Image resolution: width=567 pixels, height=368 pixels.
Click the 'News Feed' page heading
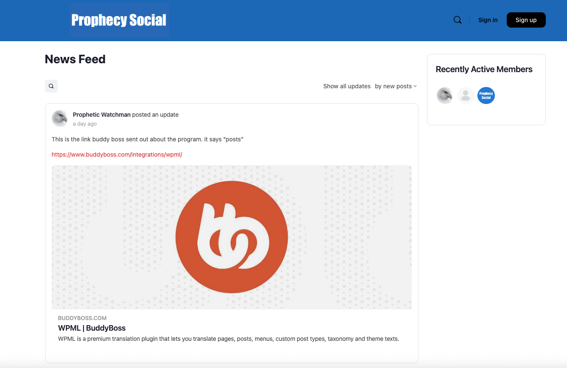75,59
